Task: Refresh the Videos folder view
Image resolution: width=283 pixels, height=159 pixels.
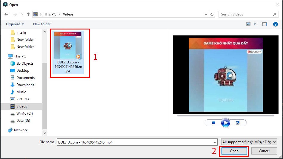Action: (212, 14)
